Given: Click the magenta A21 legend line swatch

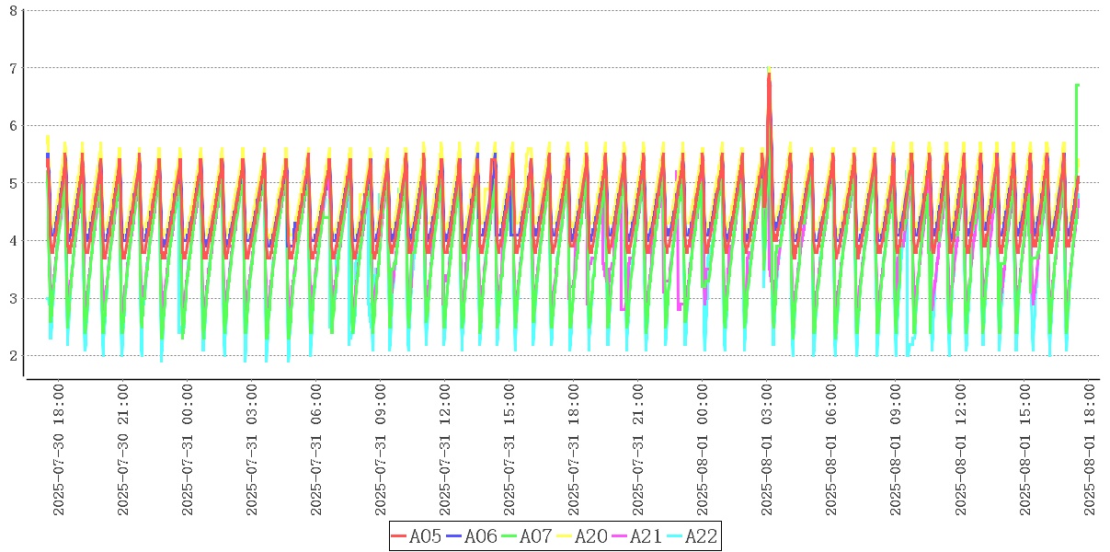Looking at the screenshot, I should [620, 536].
